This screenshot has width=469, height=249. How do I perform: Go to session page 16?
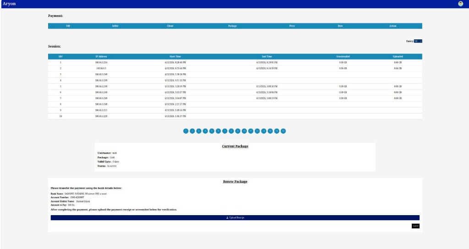pyautogui.click(x=283, y=131)
